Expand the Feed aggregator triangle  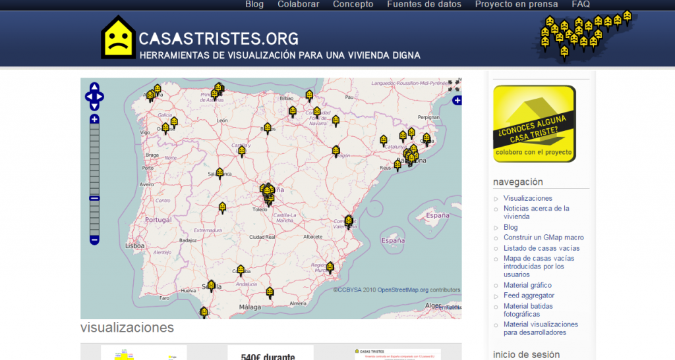496,296
